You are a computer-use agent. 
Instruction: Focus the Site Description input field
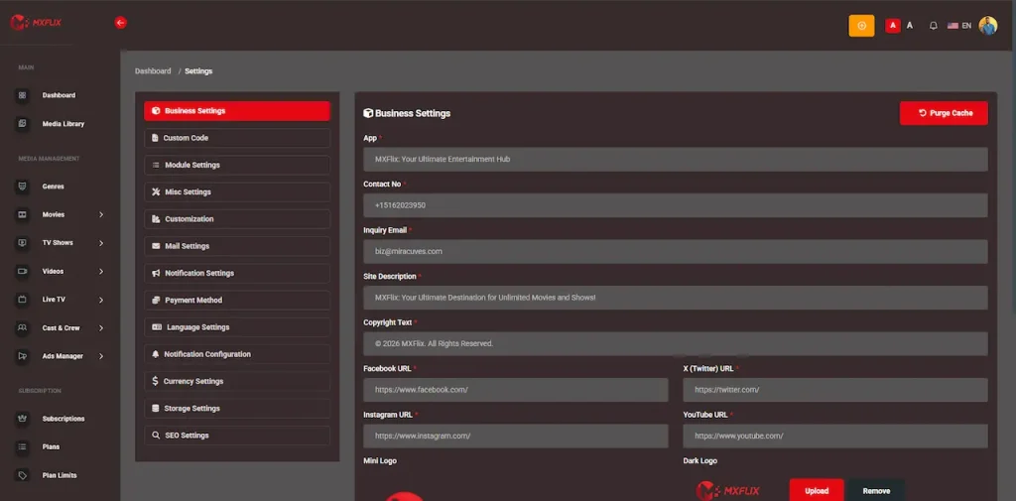pyautogui.click(x=675, y=298)
